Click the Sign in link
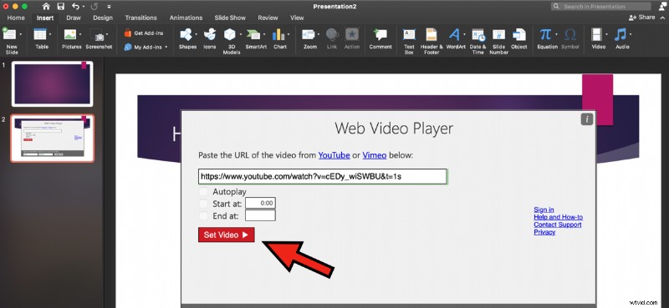This screenshot has height=308, width=669. click(x=544, y=210)
